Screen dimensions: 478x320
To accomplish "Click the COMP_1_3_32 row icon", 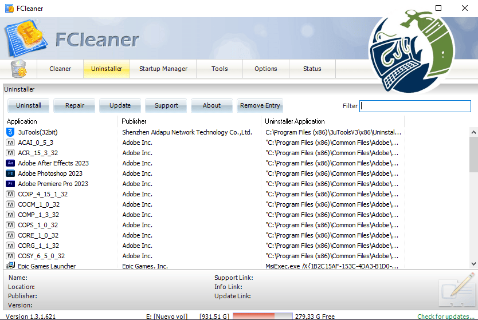I will pyautogui.click(x=10, y=215).
